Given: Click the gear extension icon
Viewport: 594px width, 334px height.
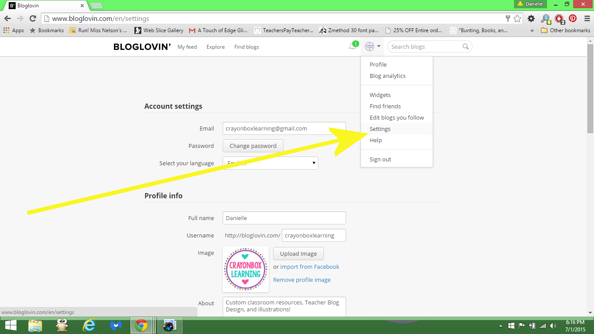Looking at the screenshot, I should click(x=531, y=18).
